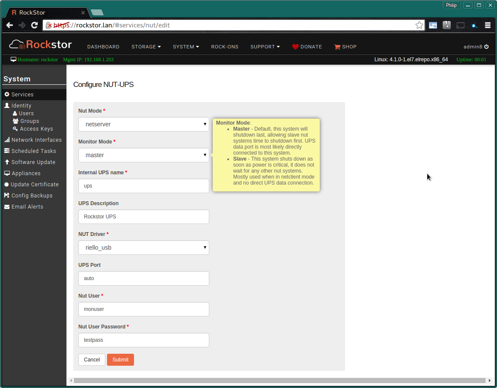The width and height of the screenshot is (497, 388).
Task: Click the admin8 power logout icon
Action: 486,47
